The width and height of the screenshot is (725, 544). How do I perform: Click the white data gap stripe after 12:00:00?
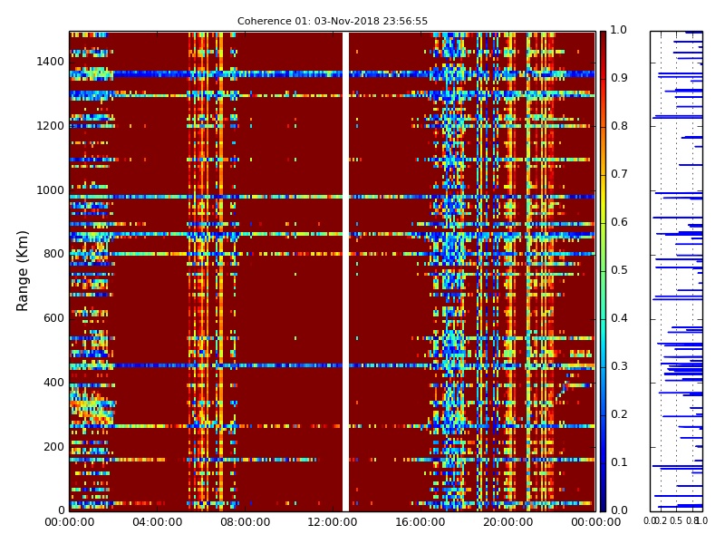point(345,271)
